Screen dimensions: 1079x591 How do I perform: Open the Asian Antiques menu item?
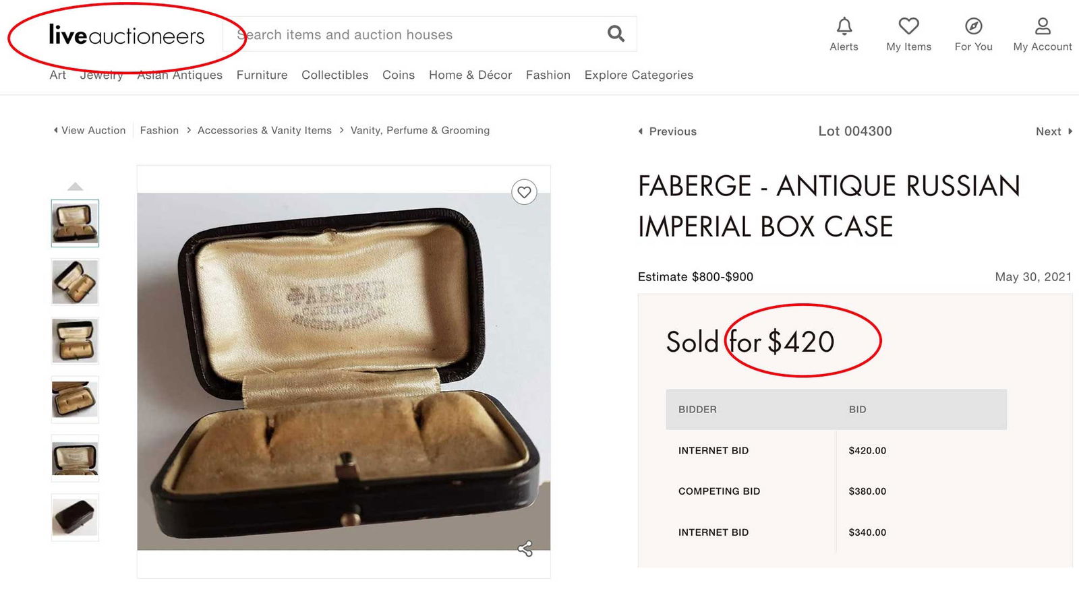click(x=179, y=75)
